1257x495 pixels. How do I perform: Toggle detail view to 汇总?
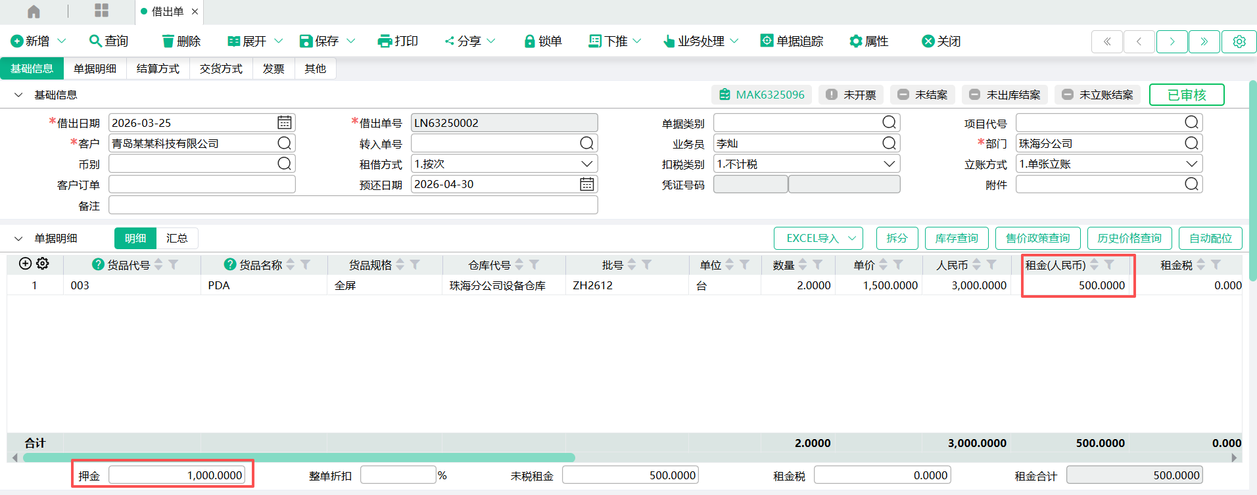[x=177, y=238]
